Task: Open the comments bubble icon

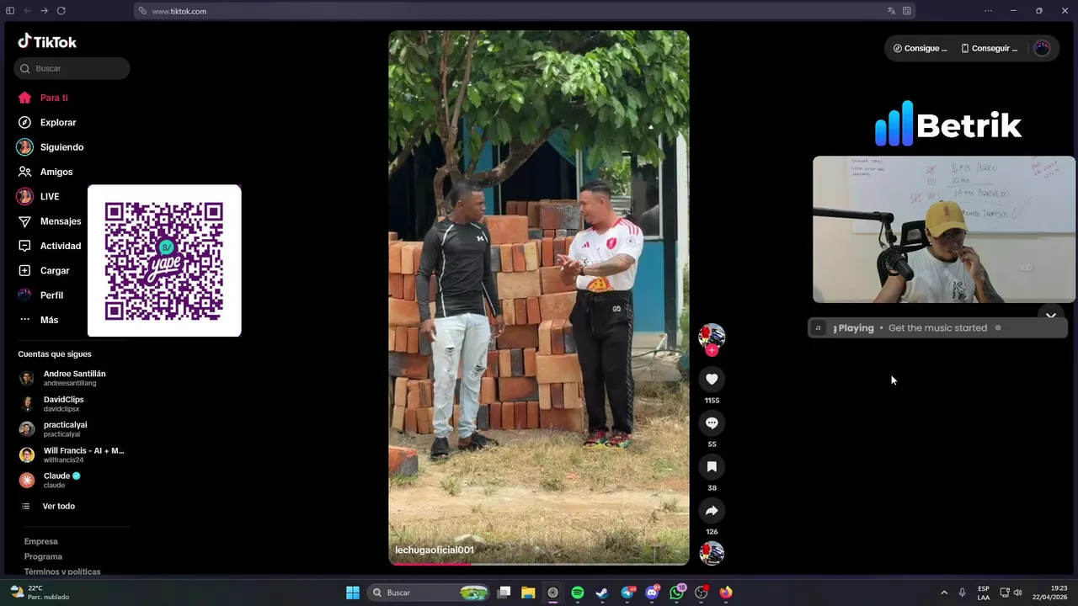Action: [712, 423]
